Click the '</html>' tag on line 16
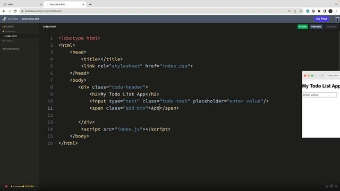 [68, 143]
